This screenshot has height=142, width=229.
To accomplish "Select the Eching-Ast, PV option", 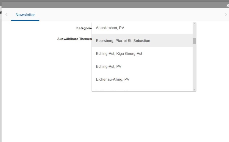I will click(x=109, y=66).
